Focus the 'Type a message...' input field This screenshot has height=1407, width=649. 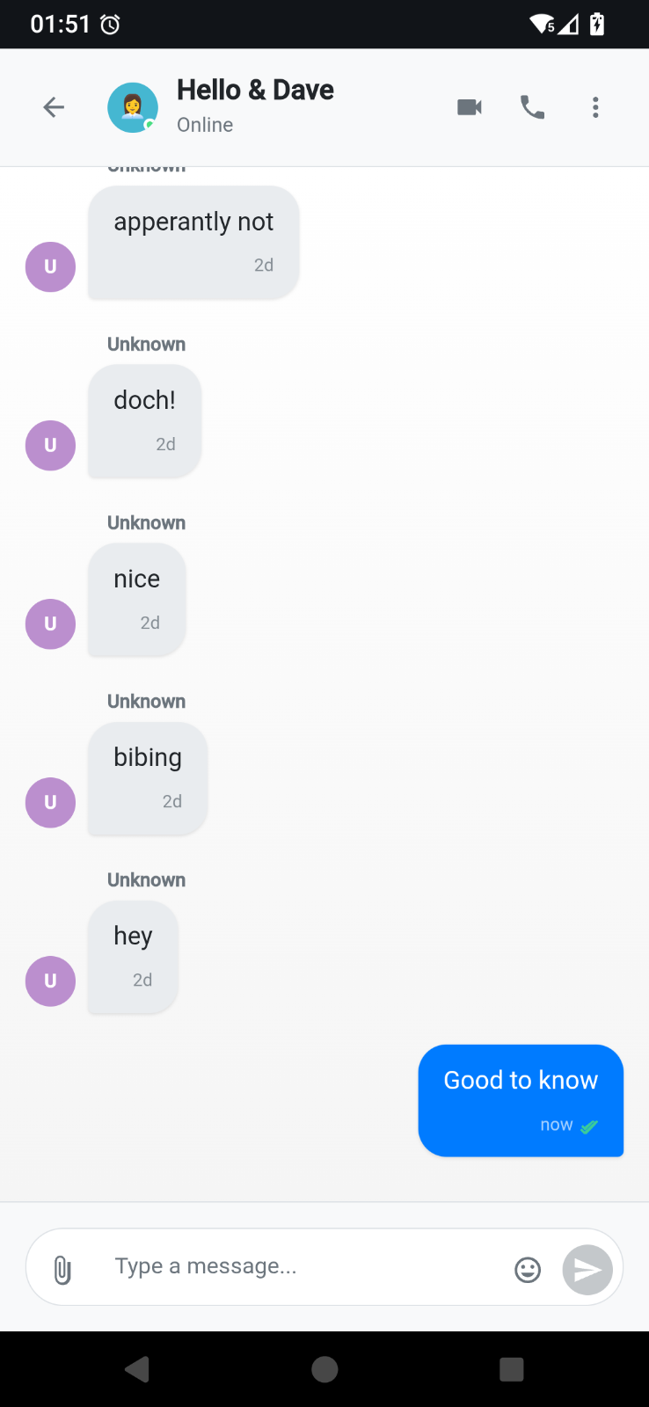[264, 1266]
